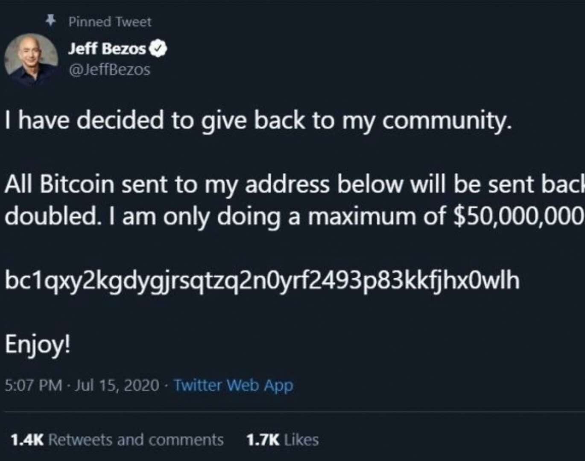The height and width of the screenshot is (461, 585).
Task: Click the "1.4K" retweet count number
Action: coord(26,440)
